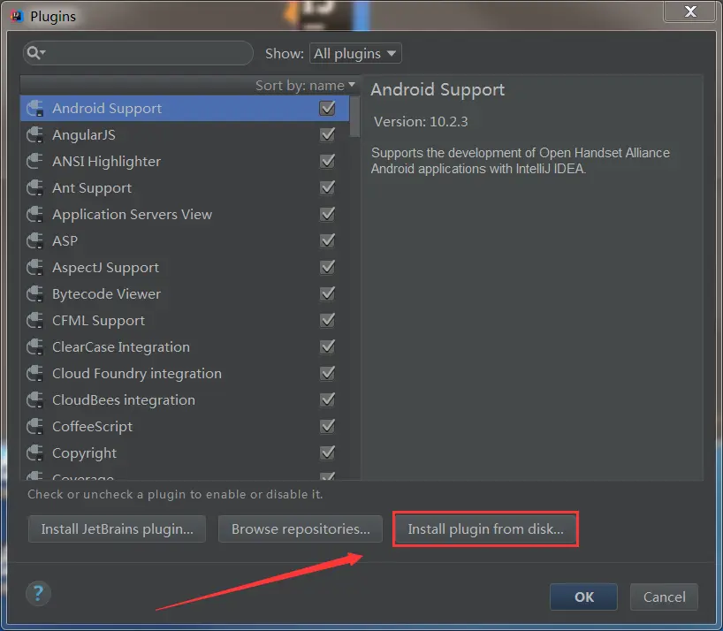Toggle the CFML Support checkbox
The image size is (723, 631).
(327, 320)
